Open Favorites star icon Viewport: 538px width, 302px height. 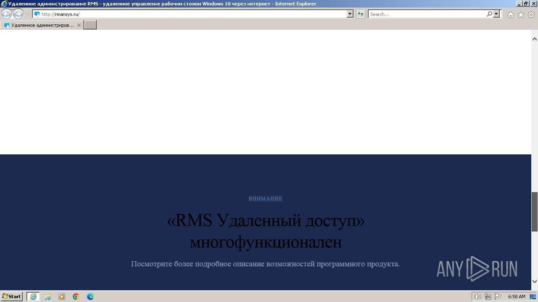(x=521, y=15)
